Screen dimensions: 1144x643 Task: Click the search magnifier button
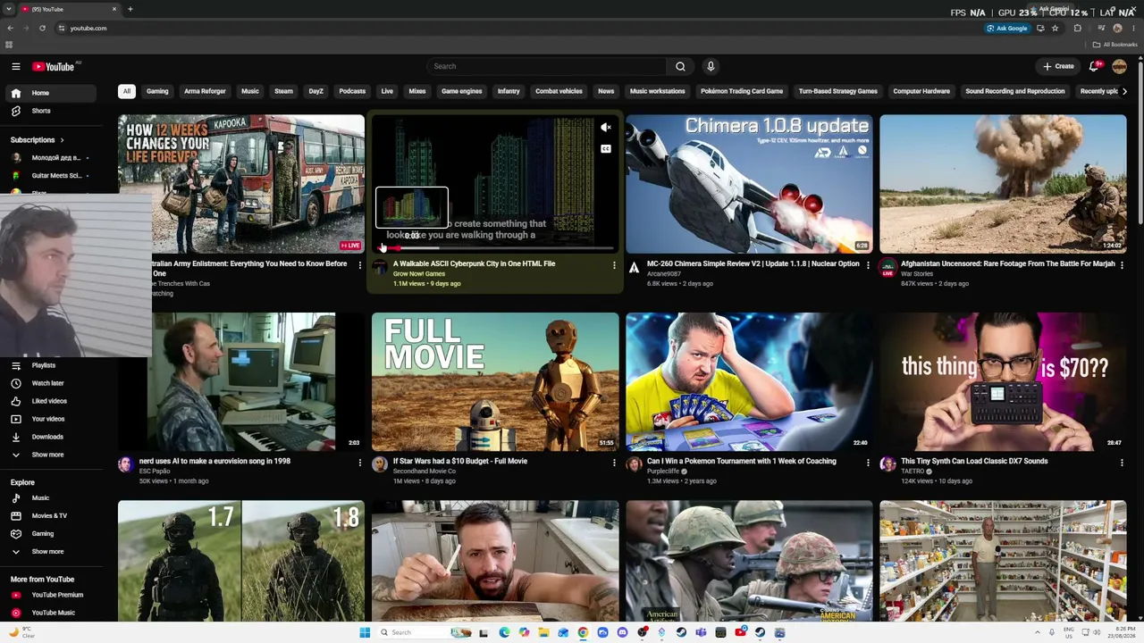[680, 66]
